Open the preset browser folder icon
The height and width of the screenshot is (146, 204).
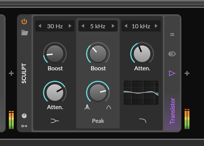click(x=24, y=33)
